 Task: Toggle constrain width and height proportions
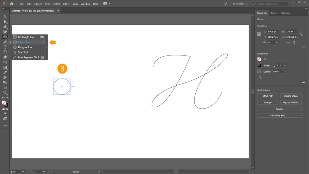click(x=302, y=34)
